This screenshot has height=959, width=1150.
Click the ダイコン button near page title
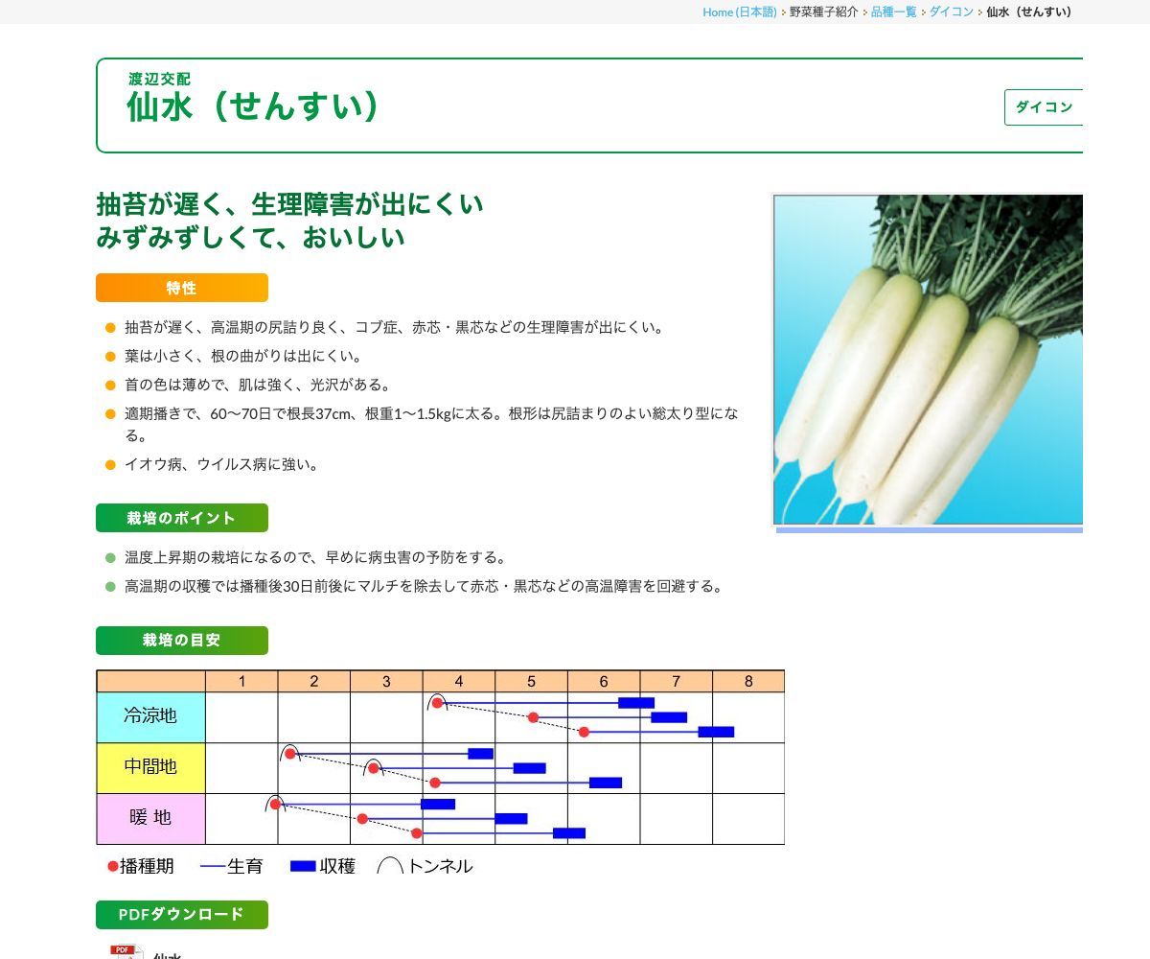[x=1044, y=107]
